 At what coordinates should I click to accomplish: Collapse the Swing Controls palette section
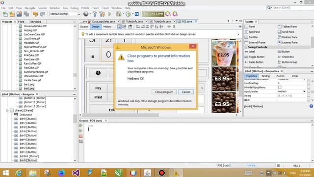pyautogui.click(x=246, y=47)
